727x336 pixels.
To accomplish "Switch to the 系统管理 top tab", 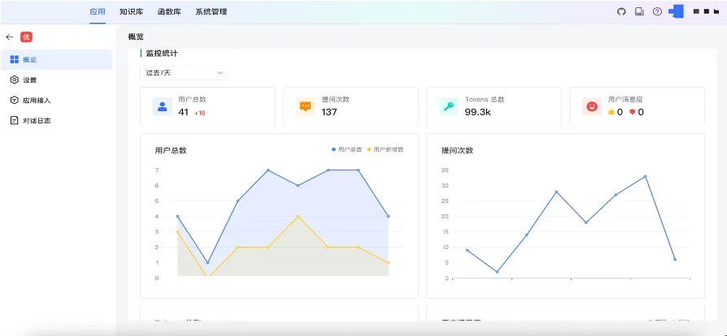I will (211, 12).
